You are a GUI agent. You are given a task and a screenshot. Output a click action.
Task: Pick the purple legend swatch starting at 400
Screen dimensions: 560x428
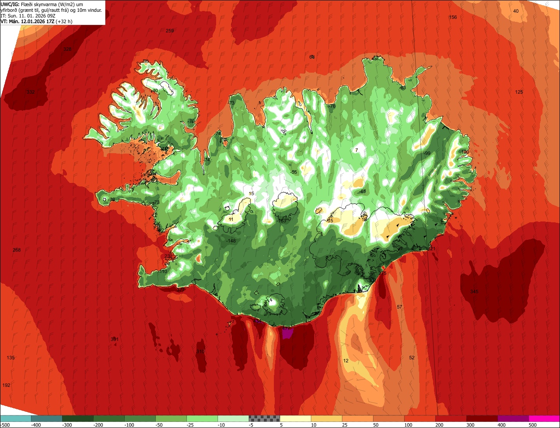point(513,418)
